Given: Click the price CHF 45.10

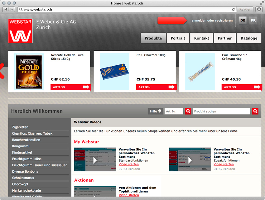Looking at the screenshot, I should (x=231, y=79).
